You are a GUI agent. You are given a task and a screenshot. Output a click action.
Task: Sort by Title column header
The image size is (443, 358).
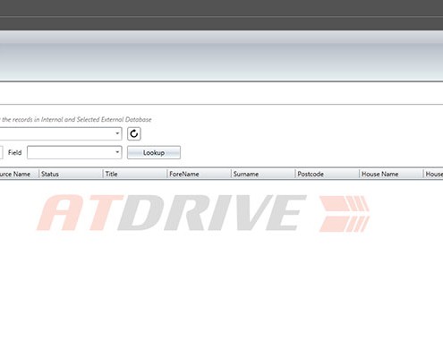(x=135, y=174)
